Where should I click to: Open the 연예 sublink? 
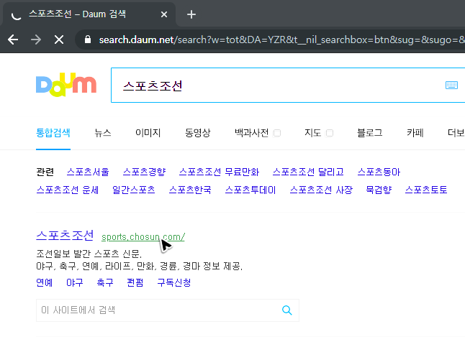[x=44, y=282]
